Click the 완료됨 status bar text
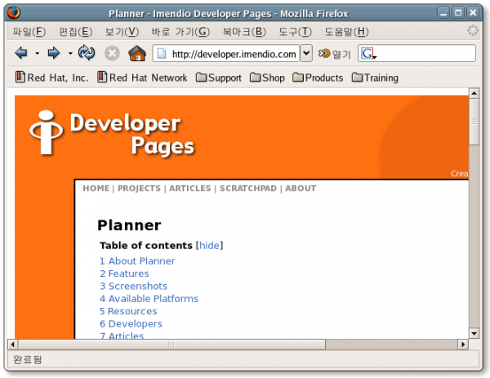Image resolution: width=490 pixels, height=378 pixels. pyautogui.click(x=28, y=359)
